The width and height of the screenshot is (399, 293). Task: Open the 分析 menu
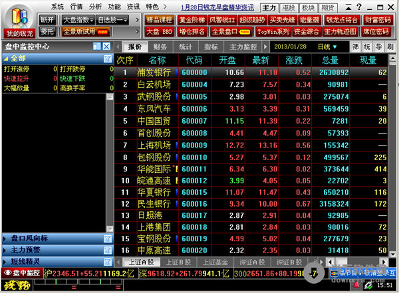[x=95, y=7]
